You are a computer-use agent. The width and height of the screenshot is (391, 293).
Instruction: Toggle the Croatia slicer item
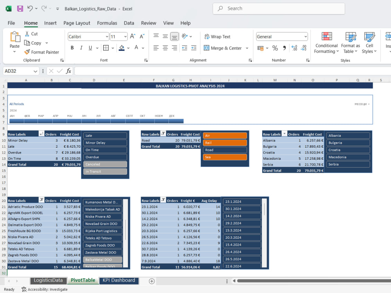pyautogui.click(x=348, y=150)
